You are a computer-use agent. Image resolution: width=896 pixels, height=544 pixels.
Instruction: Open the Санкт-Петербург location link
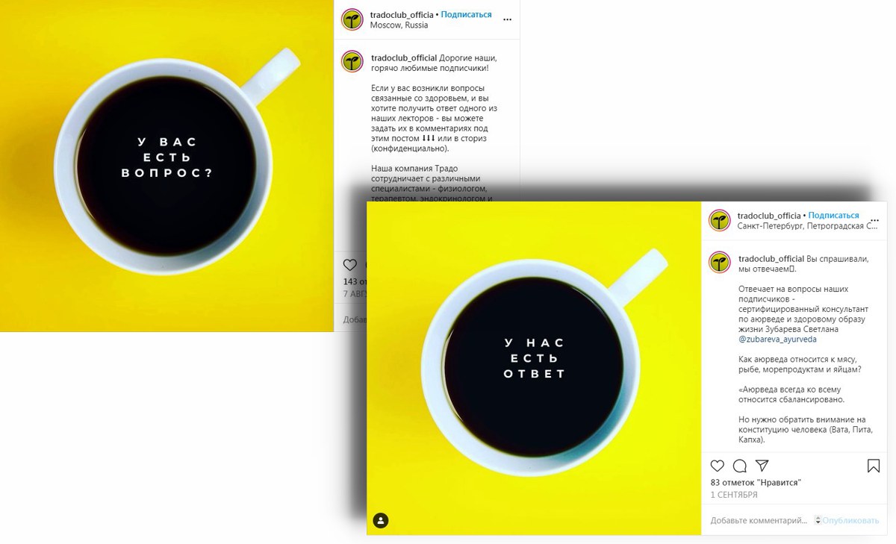tap(807, 226)
